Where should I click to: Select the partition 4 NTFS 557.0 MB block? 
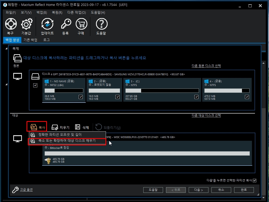point(227,90)
